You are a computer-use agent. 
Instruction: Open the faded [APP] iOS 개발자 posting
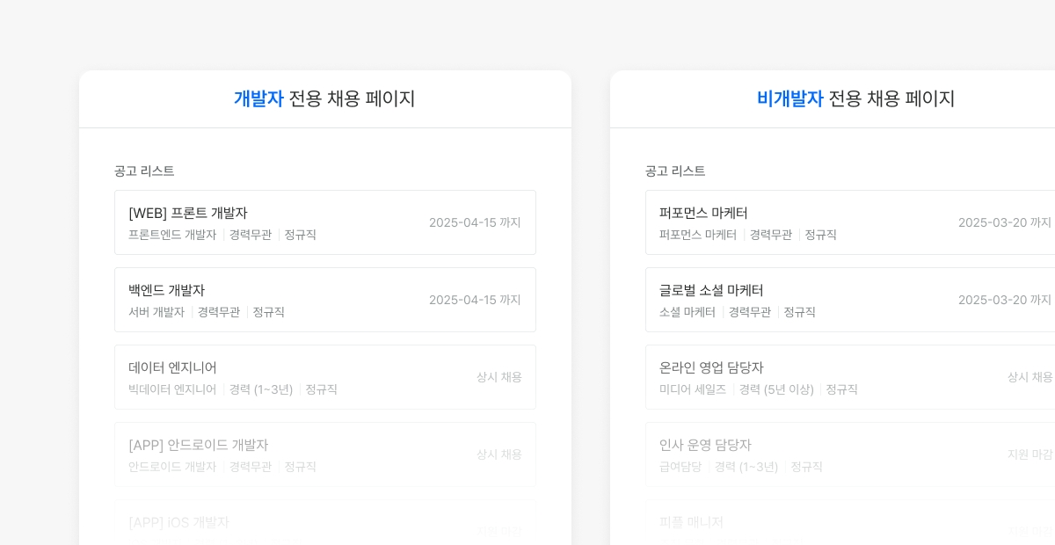click(x=178, y=522)
